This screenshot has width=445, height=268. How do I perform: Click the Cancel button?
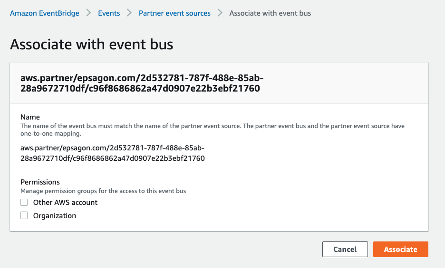pos(345,250)
